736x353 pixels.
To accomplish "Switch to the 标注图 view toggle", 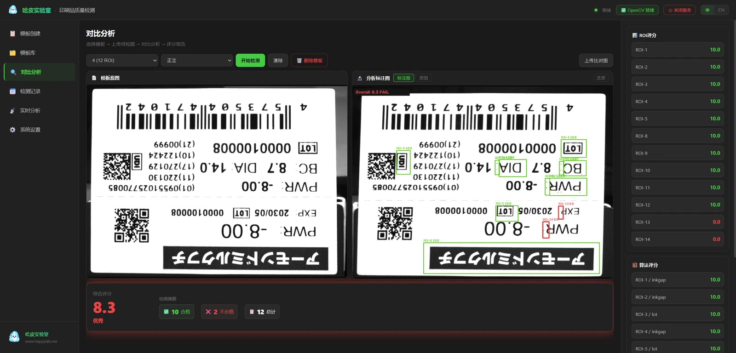I will [403, 78].
